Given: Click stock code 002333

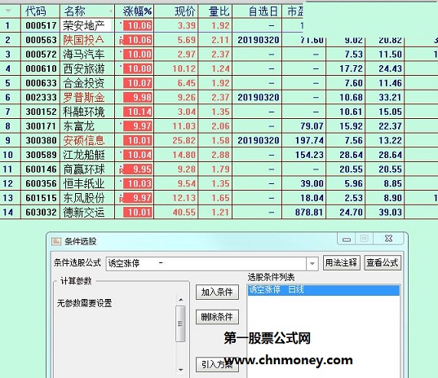Looking at the screenshot, I should click(x=41, y=98).
